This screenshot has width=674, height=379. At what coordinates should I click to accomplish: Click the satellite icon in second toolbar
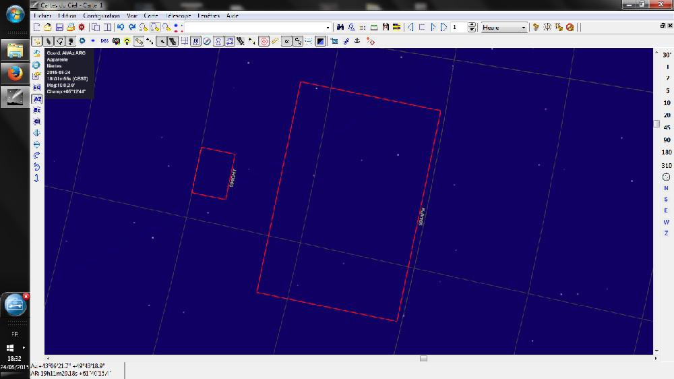(x=346, y=41)
